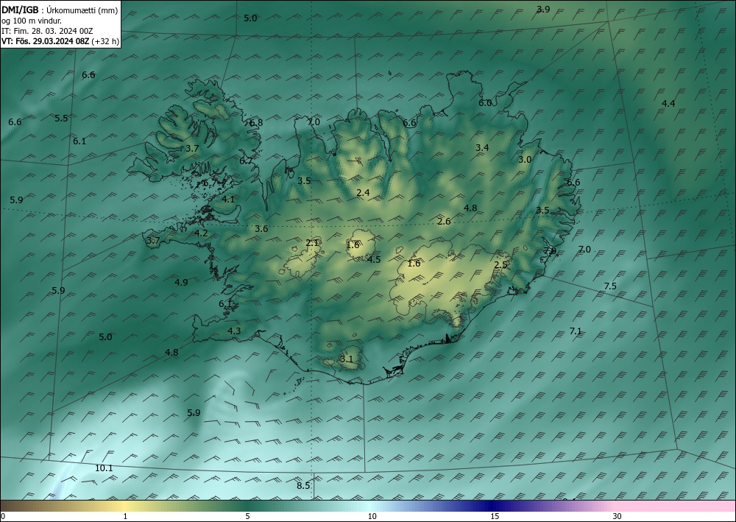
Task: Click the colour scale tick label 15
Action: [x=495, y=516]
